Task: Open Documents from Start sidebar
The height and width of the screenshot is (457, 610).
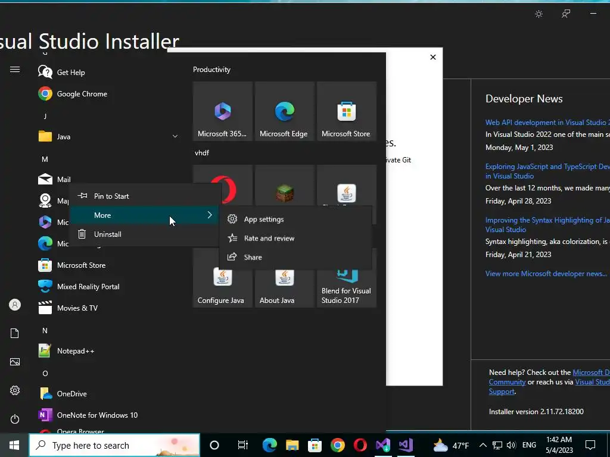Action: click(15, 333)
